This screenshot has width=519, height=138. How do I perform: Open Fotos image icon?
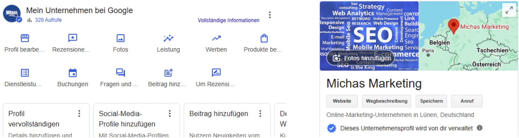[x=120, y=38]
